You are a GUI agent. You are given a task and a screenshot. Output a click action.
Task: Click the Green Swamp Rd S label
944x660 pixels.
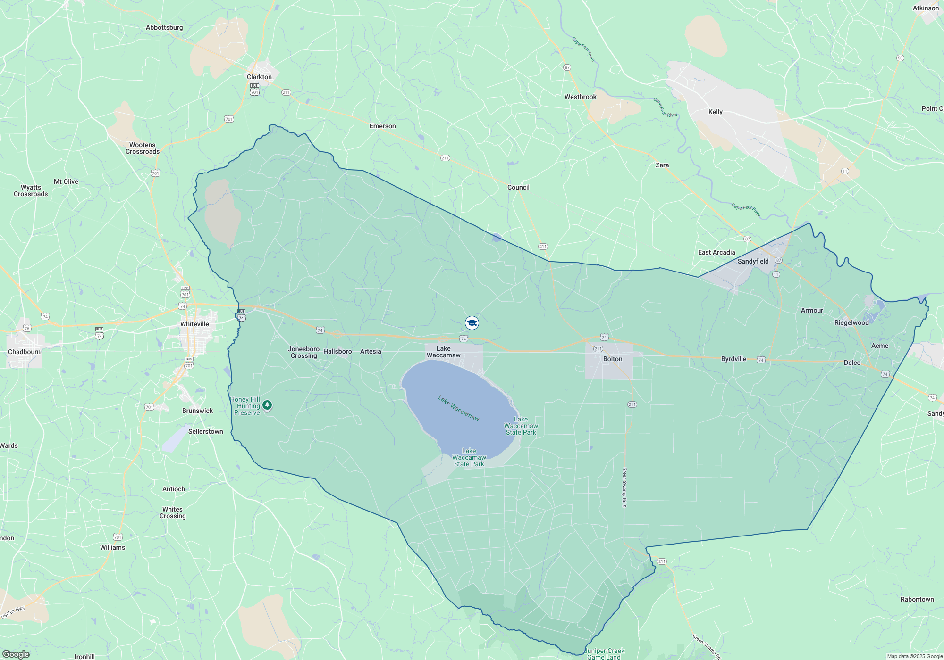click(624, 487)
